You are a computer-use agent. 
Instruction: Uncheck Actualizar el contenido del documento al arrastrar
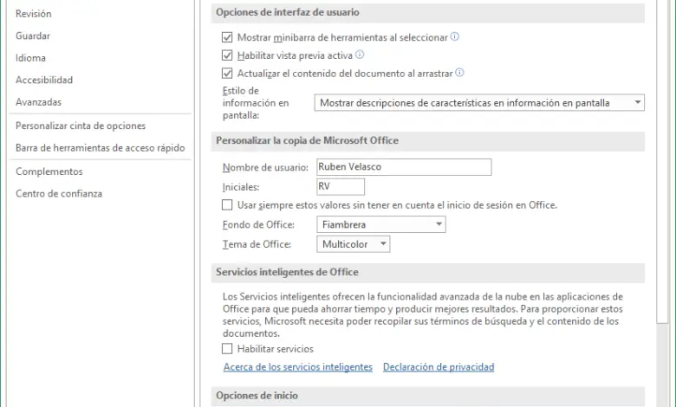click(x=228, y=74)
